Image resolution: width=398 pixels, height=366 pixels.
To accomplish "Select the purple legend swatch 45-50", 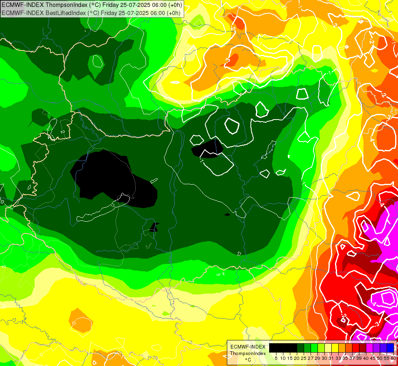I will pos(376,348).
